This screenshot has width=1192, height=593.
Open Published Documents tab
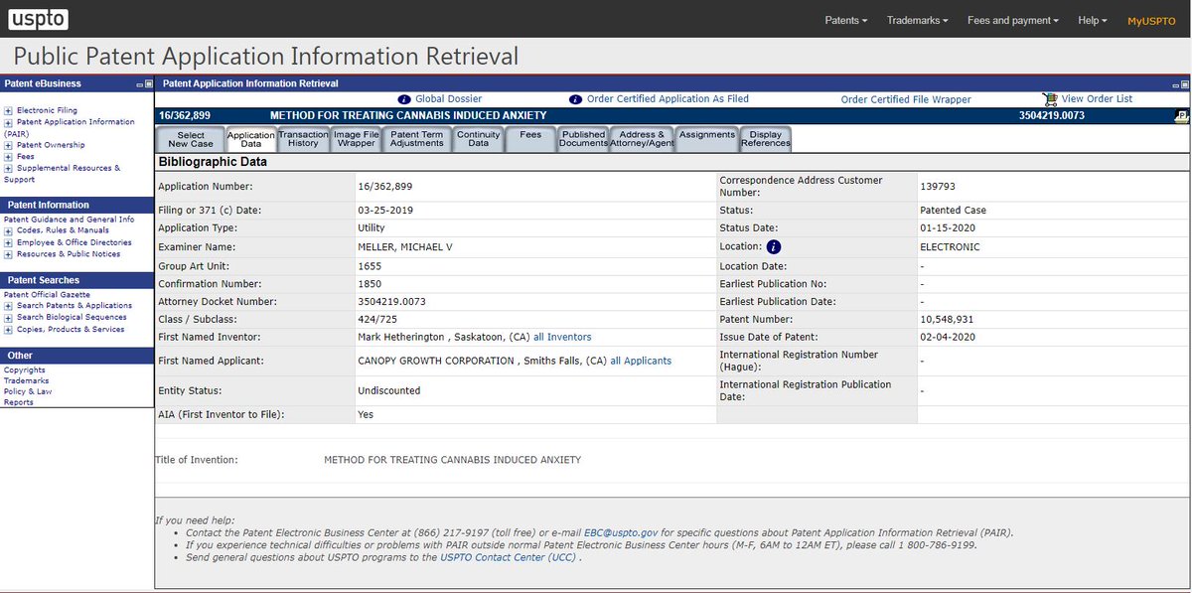[x=583, y=139]
